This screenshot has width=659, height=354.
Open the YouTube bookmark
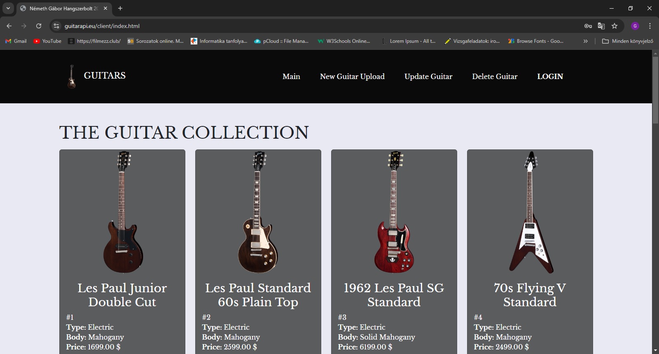[47, 41]
